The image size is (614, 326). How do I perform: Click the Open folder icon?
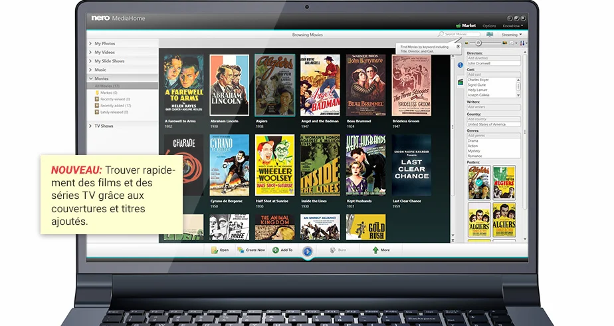coord(214,250)
